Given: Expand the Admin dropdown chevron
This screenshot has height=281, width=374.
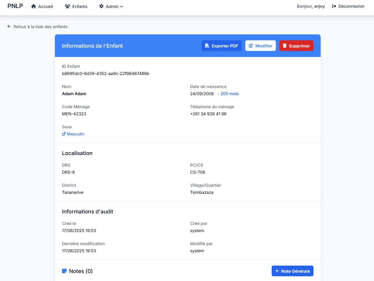Looking at the screenshot, I should [121, 7].
